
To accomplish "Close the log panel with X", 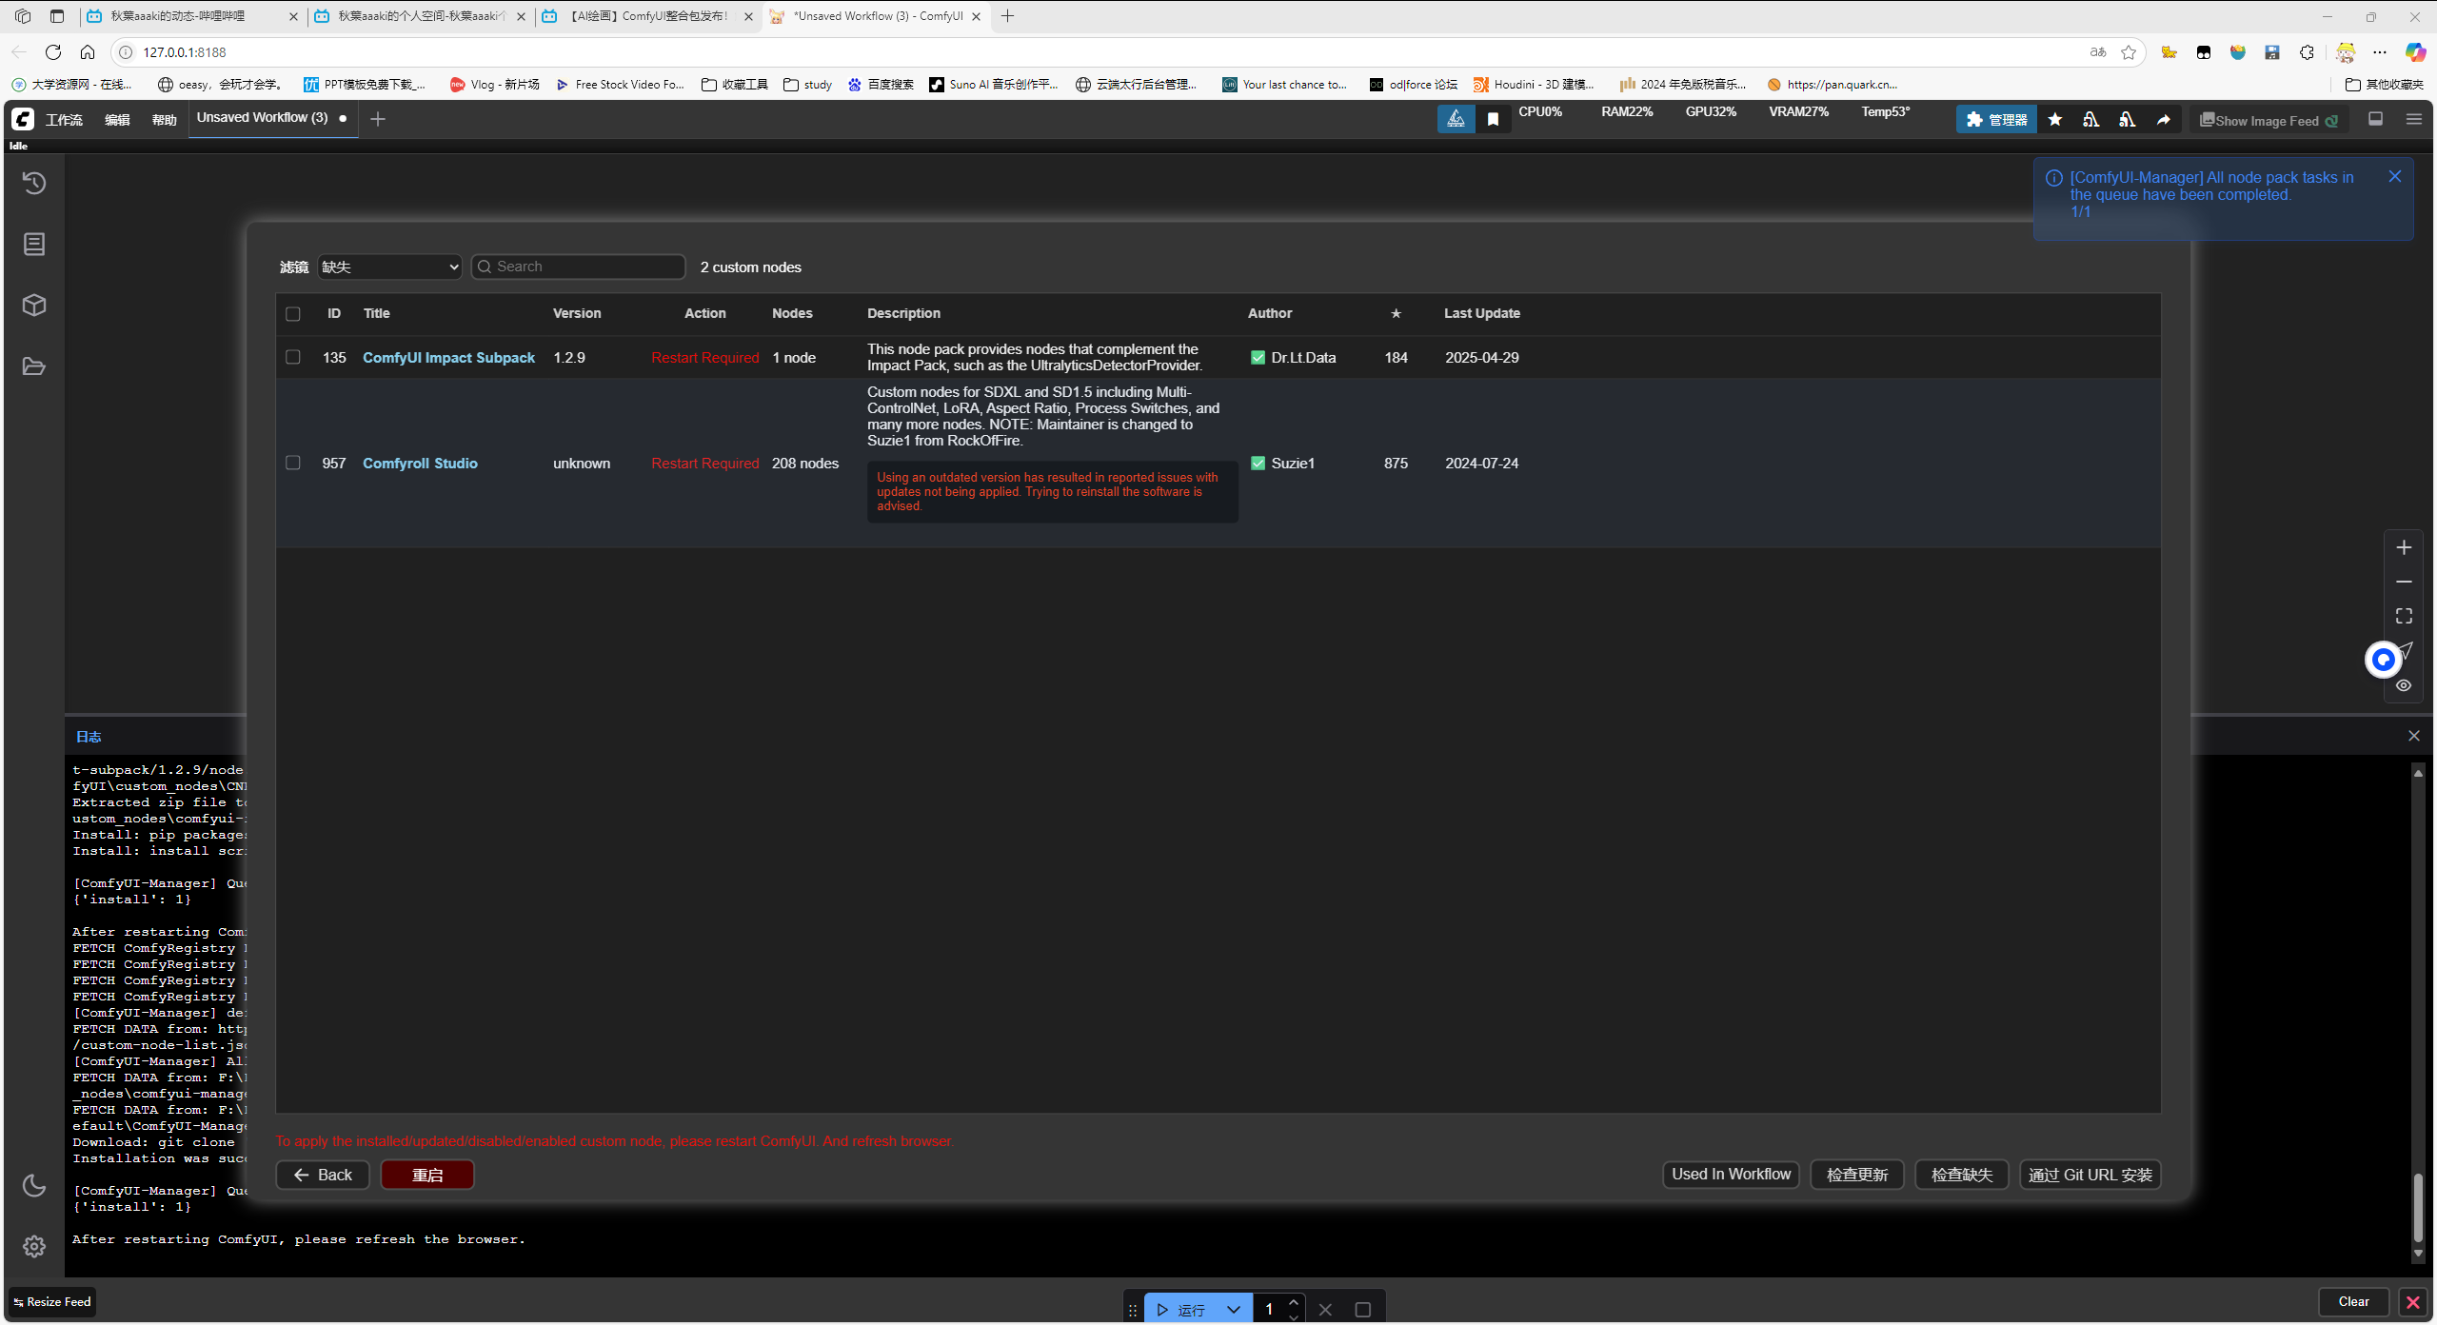I will tap(2414, 736).
